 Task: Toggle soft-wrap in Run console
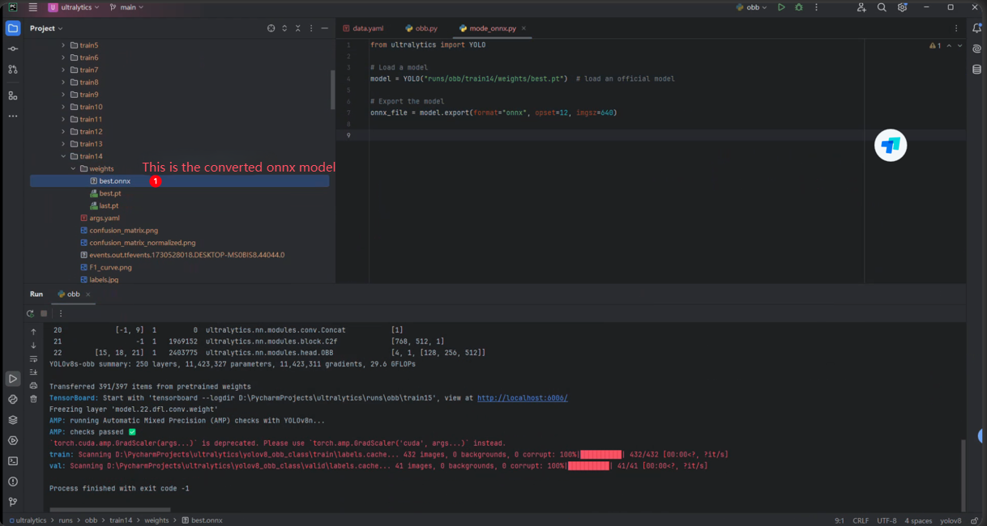click(x=33, y=358)
